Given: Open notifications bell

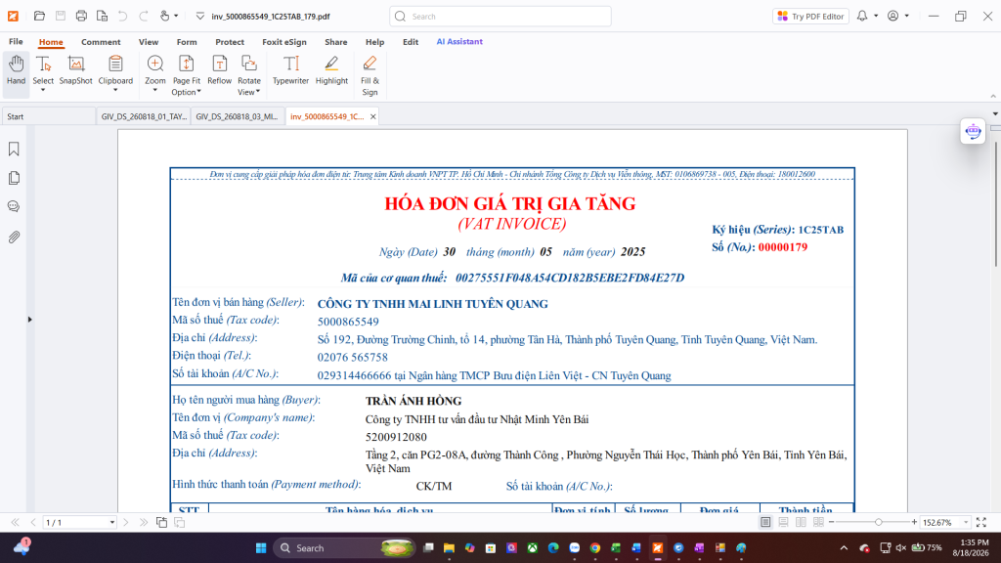Looking at the screenshot, I should (x=862, y=16).
